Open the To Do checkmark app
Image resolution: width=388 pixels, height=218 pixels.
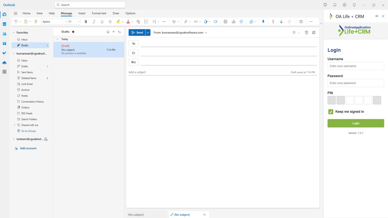(4, 53)
